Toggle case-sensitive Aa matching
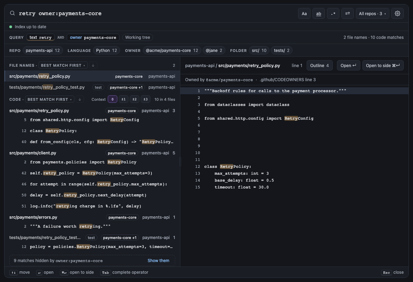Viewport: 413px width, 282px height. tap(304, 13)
